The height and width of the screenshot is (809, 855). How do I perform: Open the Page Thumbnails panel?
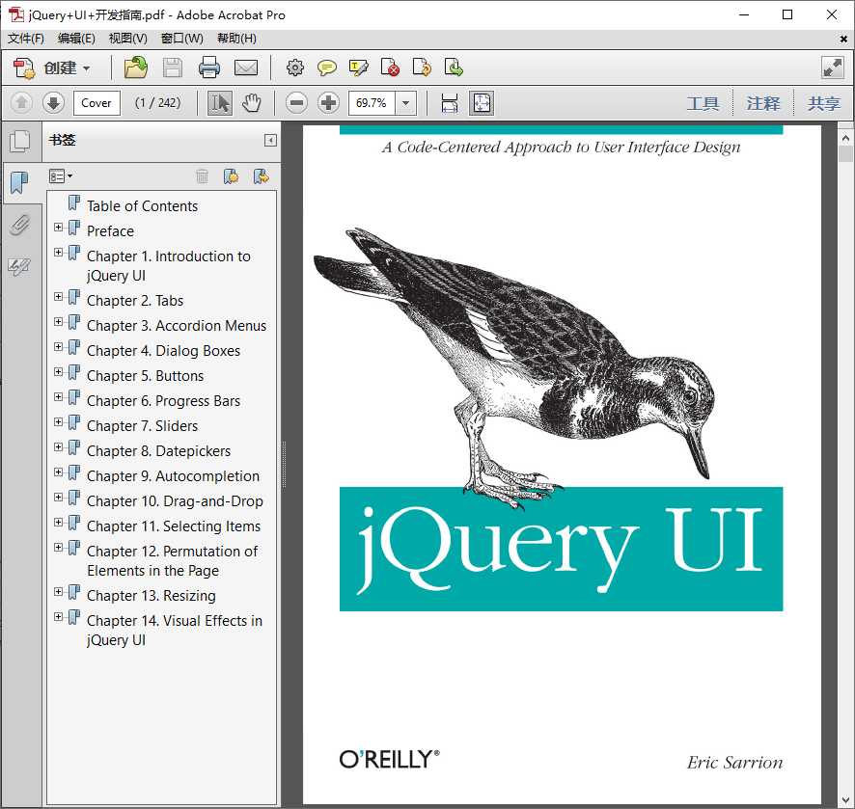point(21,140)
